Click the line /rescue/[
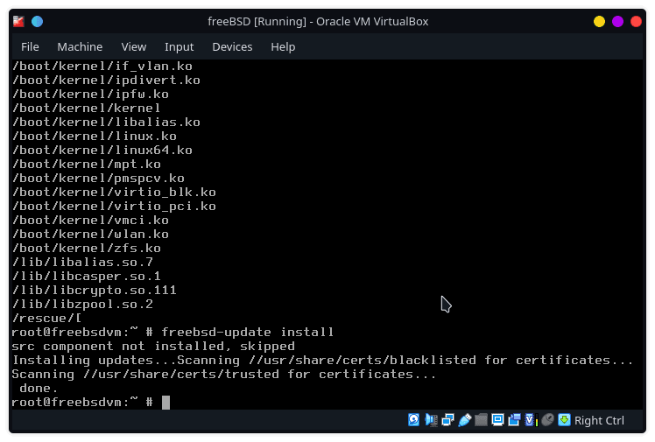This screenshot has height=442, width=655. pyautogui.click(x=46, y=318)
